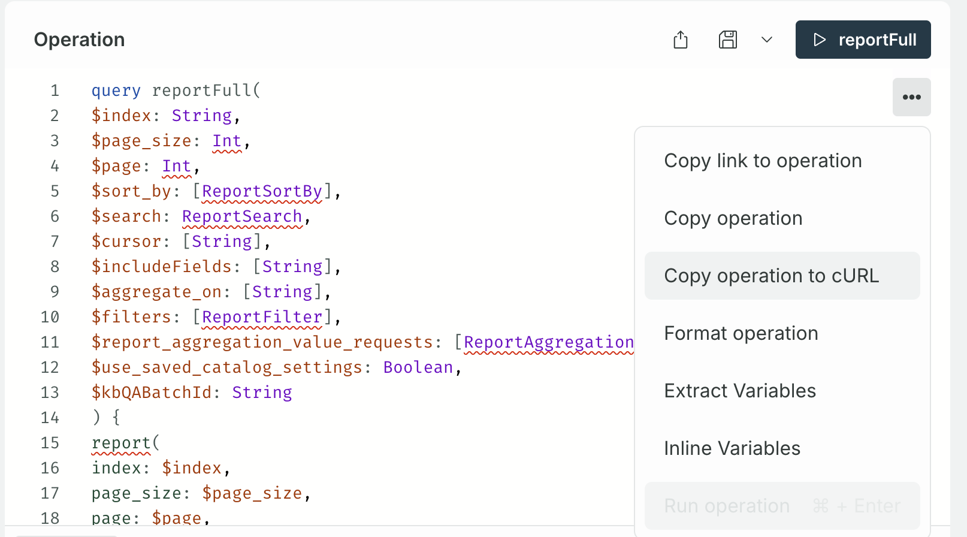Click the Operation panel heading

tap(79, 40)
